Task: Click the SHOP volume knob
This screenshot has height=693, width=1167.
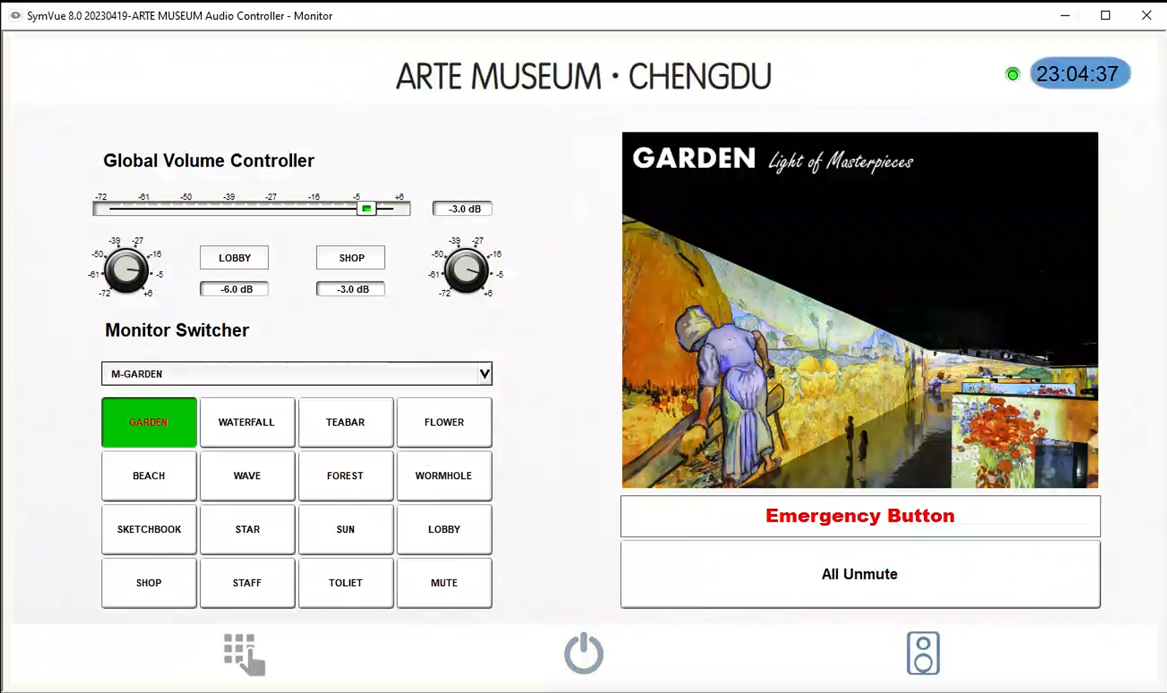Action: point(466,270)
